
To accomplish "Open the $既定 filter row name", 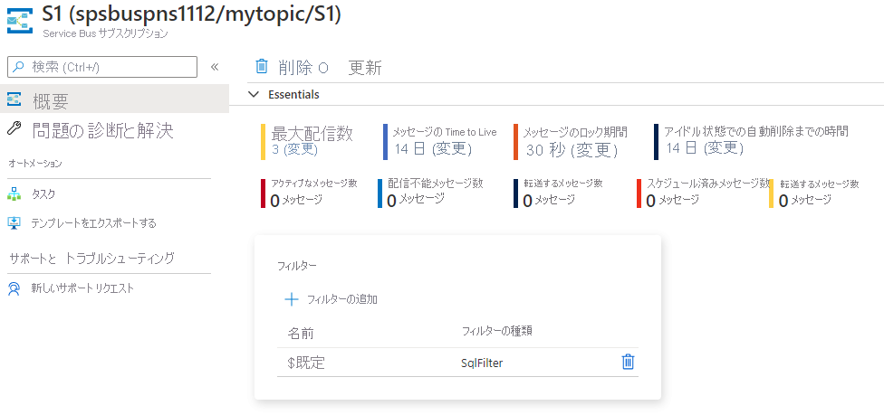I will (306, 363).
